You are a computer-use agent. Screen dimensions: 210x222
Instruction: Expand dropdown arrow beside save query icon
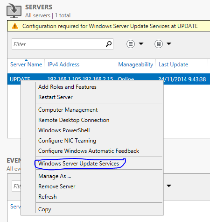[169, 43]
